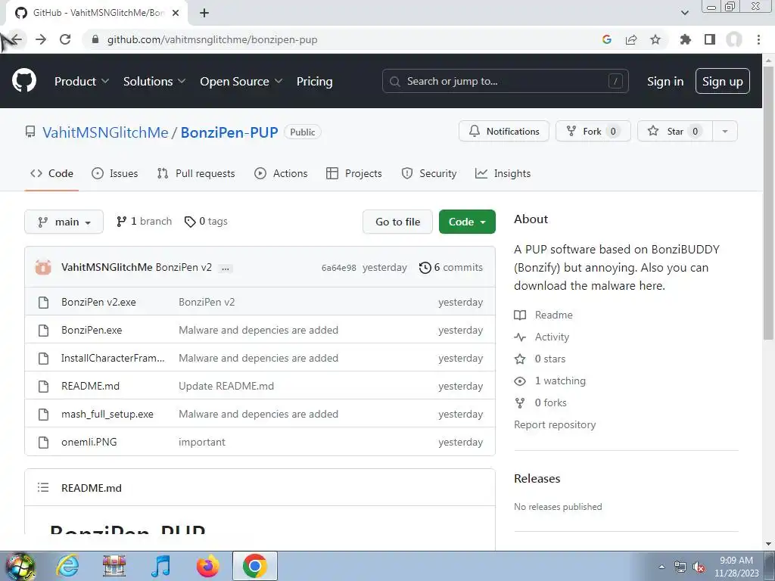This screenshot has width=775, height=581.
Task: Open the Chrome extensions puzzle icon
Action: tap(686, 39)
